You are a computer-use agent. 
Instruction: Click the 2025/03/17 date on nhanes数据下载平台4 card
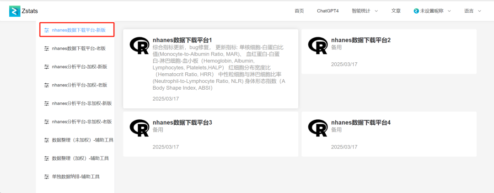344,147
